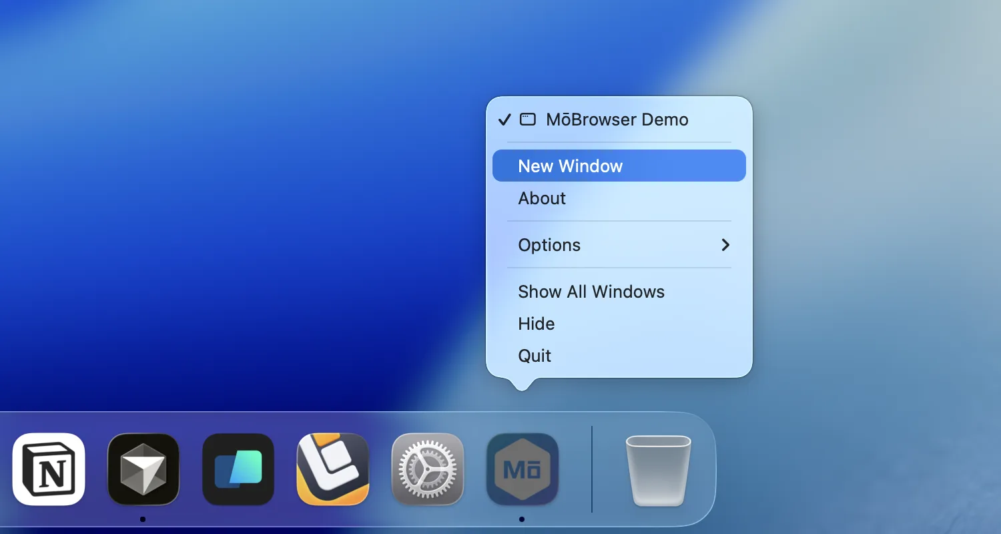Quit MōBrowser from the Dock menu
The height and width of the screenshot is (534, 1001).
tap(534, 356)
